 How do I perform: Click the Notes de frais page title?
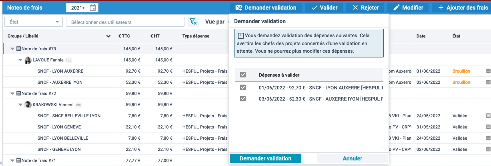(25, 8)
